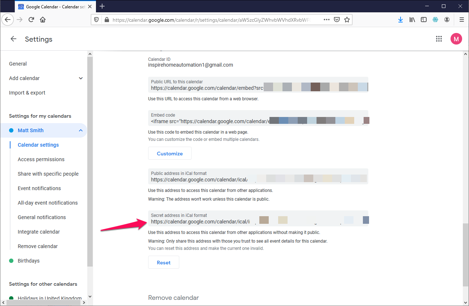
Task: Click the main page vertical scrollbar
Action: 466,255
